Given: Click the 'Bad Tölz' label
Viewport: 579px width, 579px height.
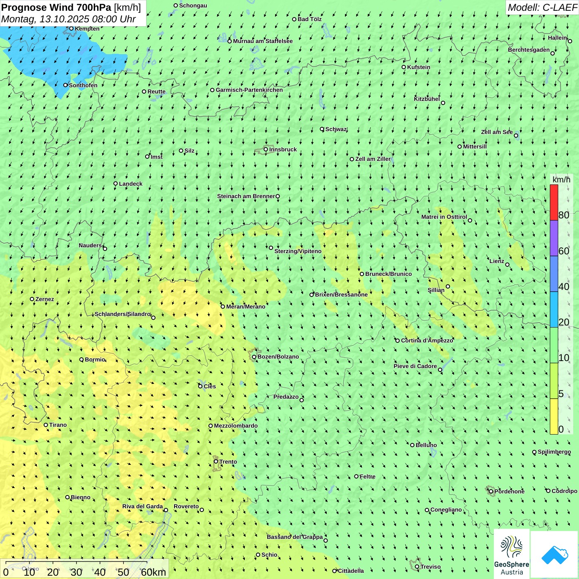Looking at the screenshot, I should (x=309, y=19).
